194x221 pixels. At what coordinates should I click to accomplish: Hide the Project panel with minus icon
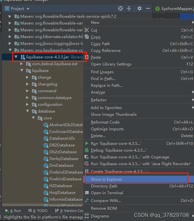point(148,9)
